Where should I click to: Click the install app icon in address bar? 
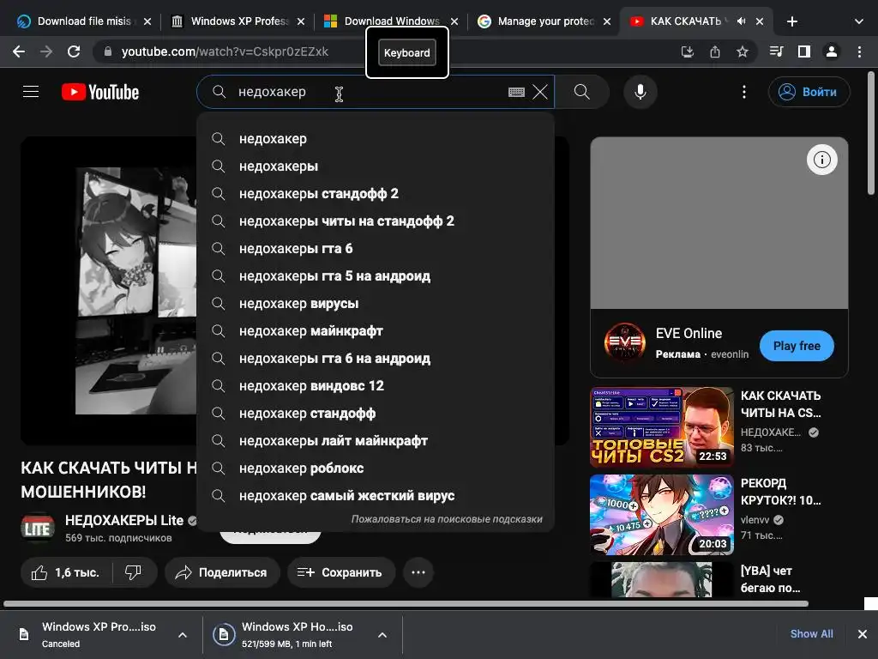pyautogui.click(x=687, y=51)
